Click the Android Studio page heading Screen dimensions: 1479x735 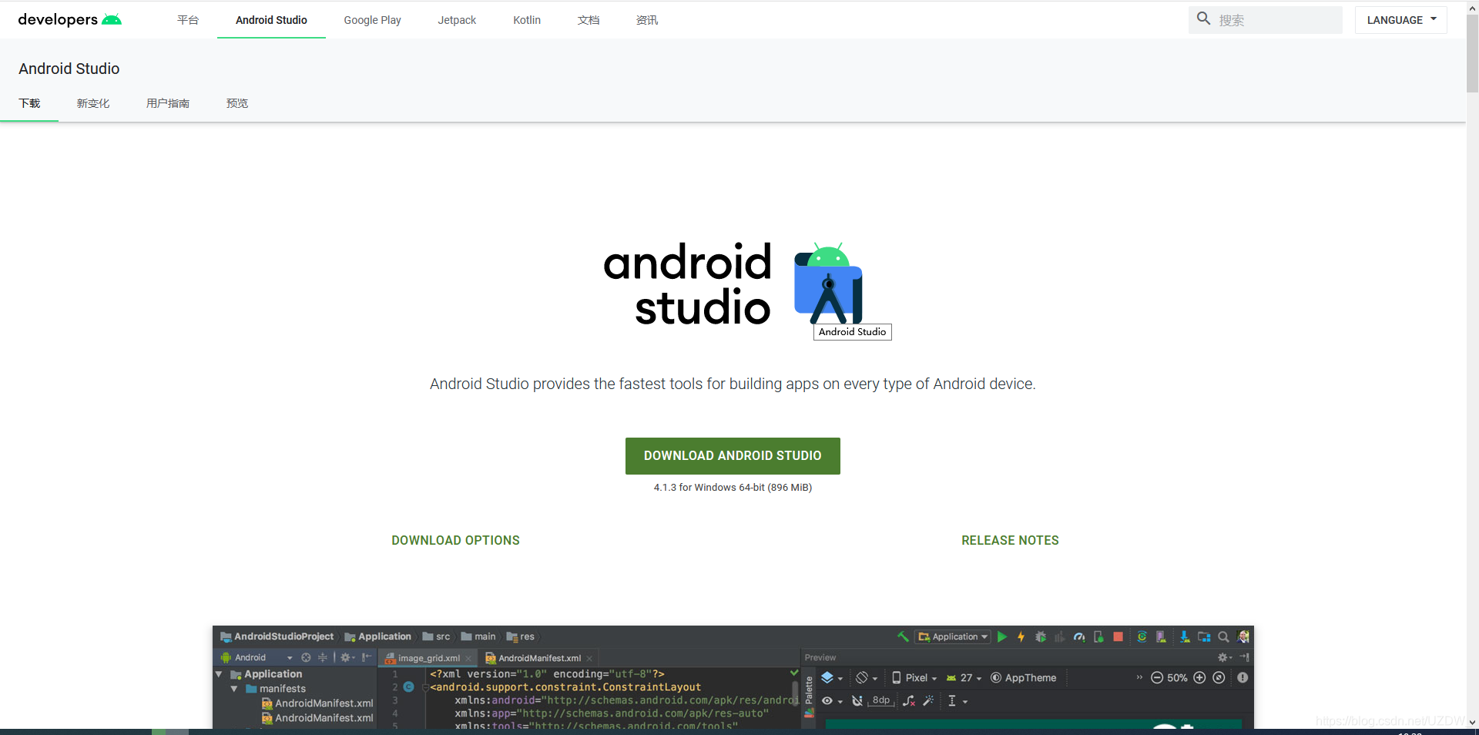pyautogui.click(x=69, y=69)
